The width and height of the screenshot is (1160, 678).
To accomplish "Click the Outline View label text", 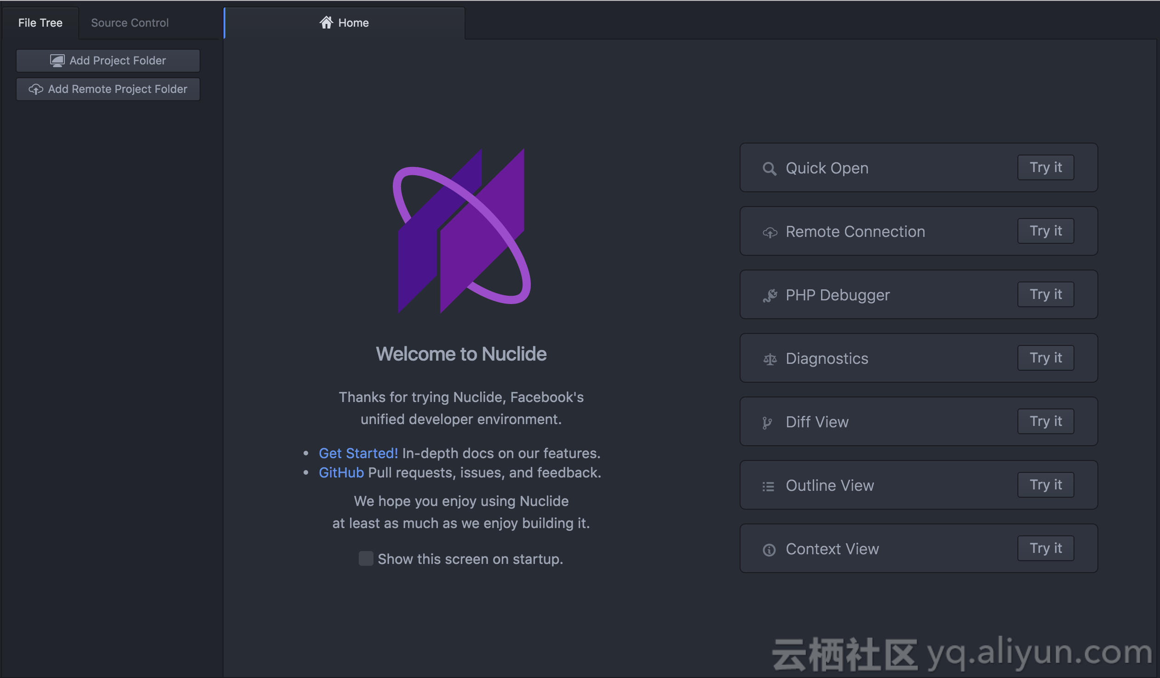I will (x=829, y=486).
